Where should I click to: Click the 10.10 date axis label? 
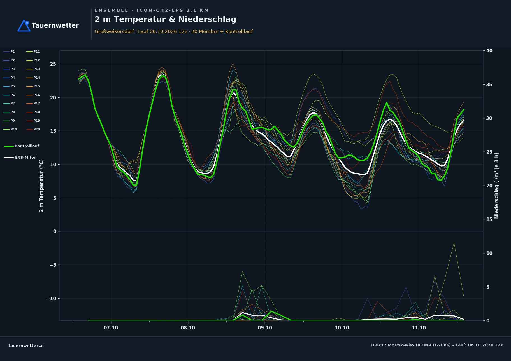click(342, 328)
